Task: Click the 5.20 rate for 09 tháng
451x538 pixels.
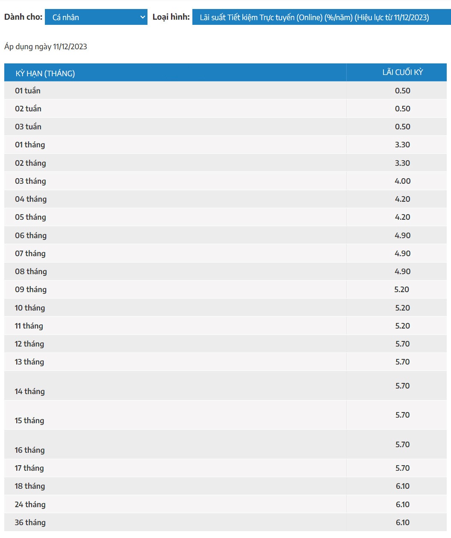Action: pyautogui.click(x=401, y=290)
